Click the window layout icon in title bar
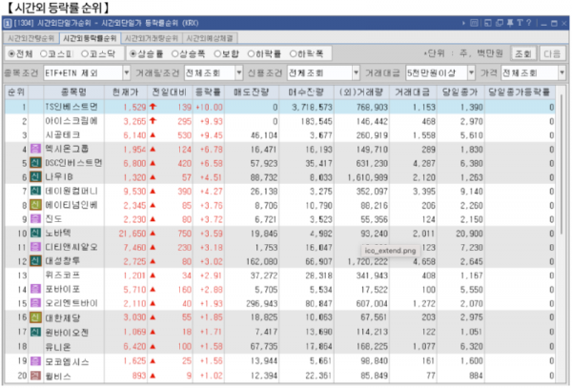This screenshot has height=388, width=572. [488, 23]
